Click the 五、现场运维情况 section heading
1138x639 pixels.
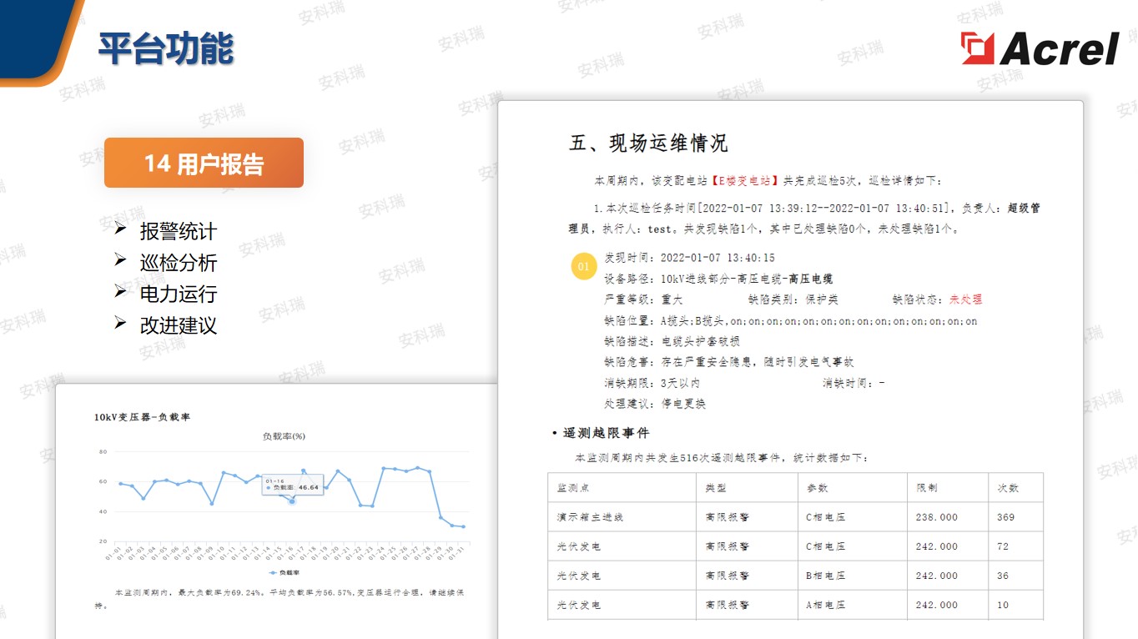click(x=648, y=143)
